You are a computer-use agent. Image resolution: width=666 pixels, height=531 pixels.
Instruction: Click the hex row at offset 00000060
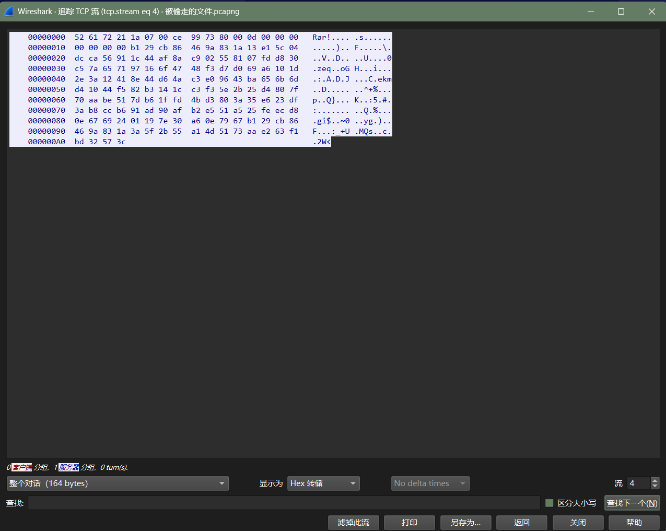point(201,100)
